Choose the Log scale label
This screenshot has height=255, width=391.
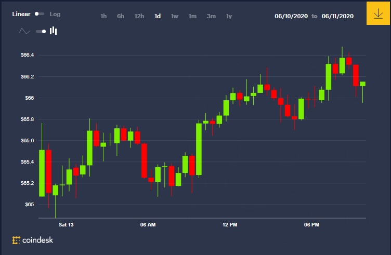(x=55, y=14)
